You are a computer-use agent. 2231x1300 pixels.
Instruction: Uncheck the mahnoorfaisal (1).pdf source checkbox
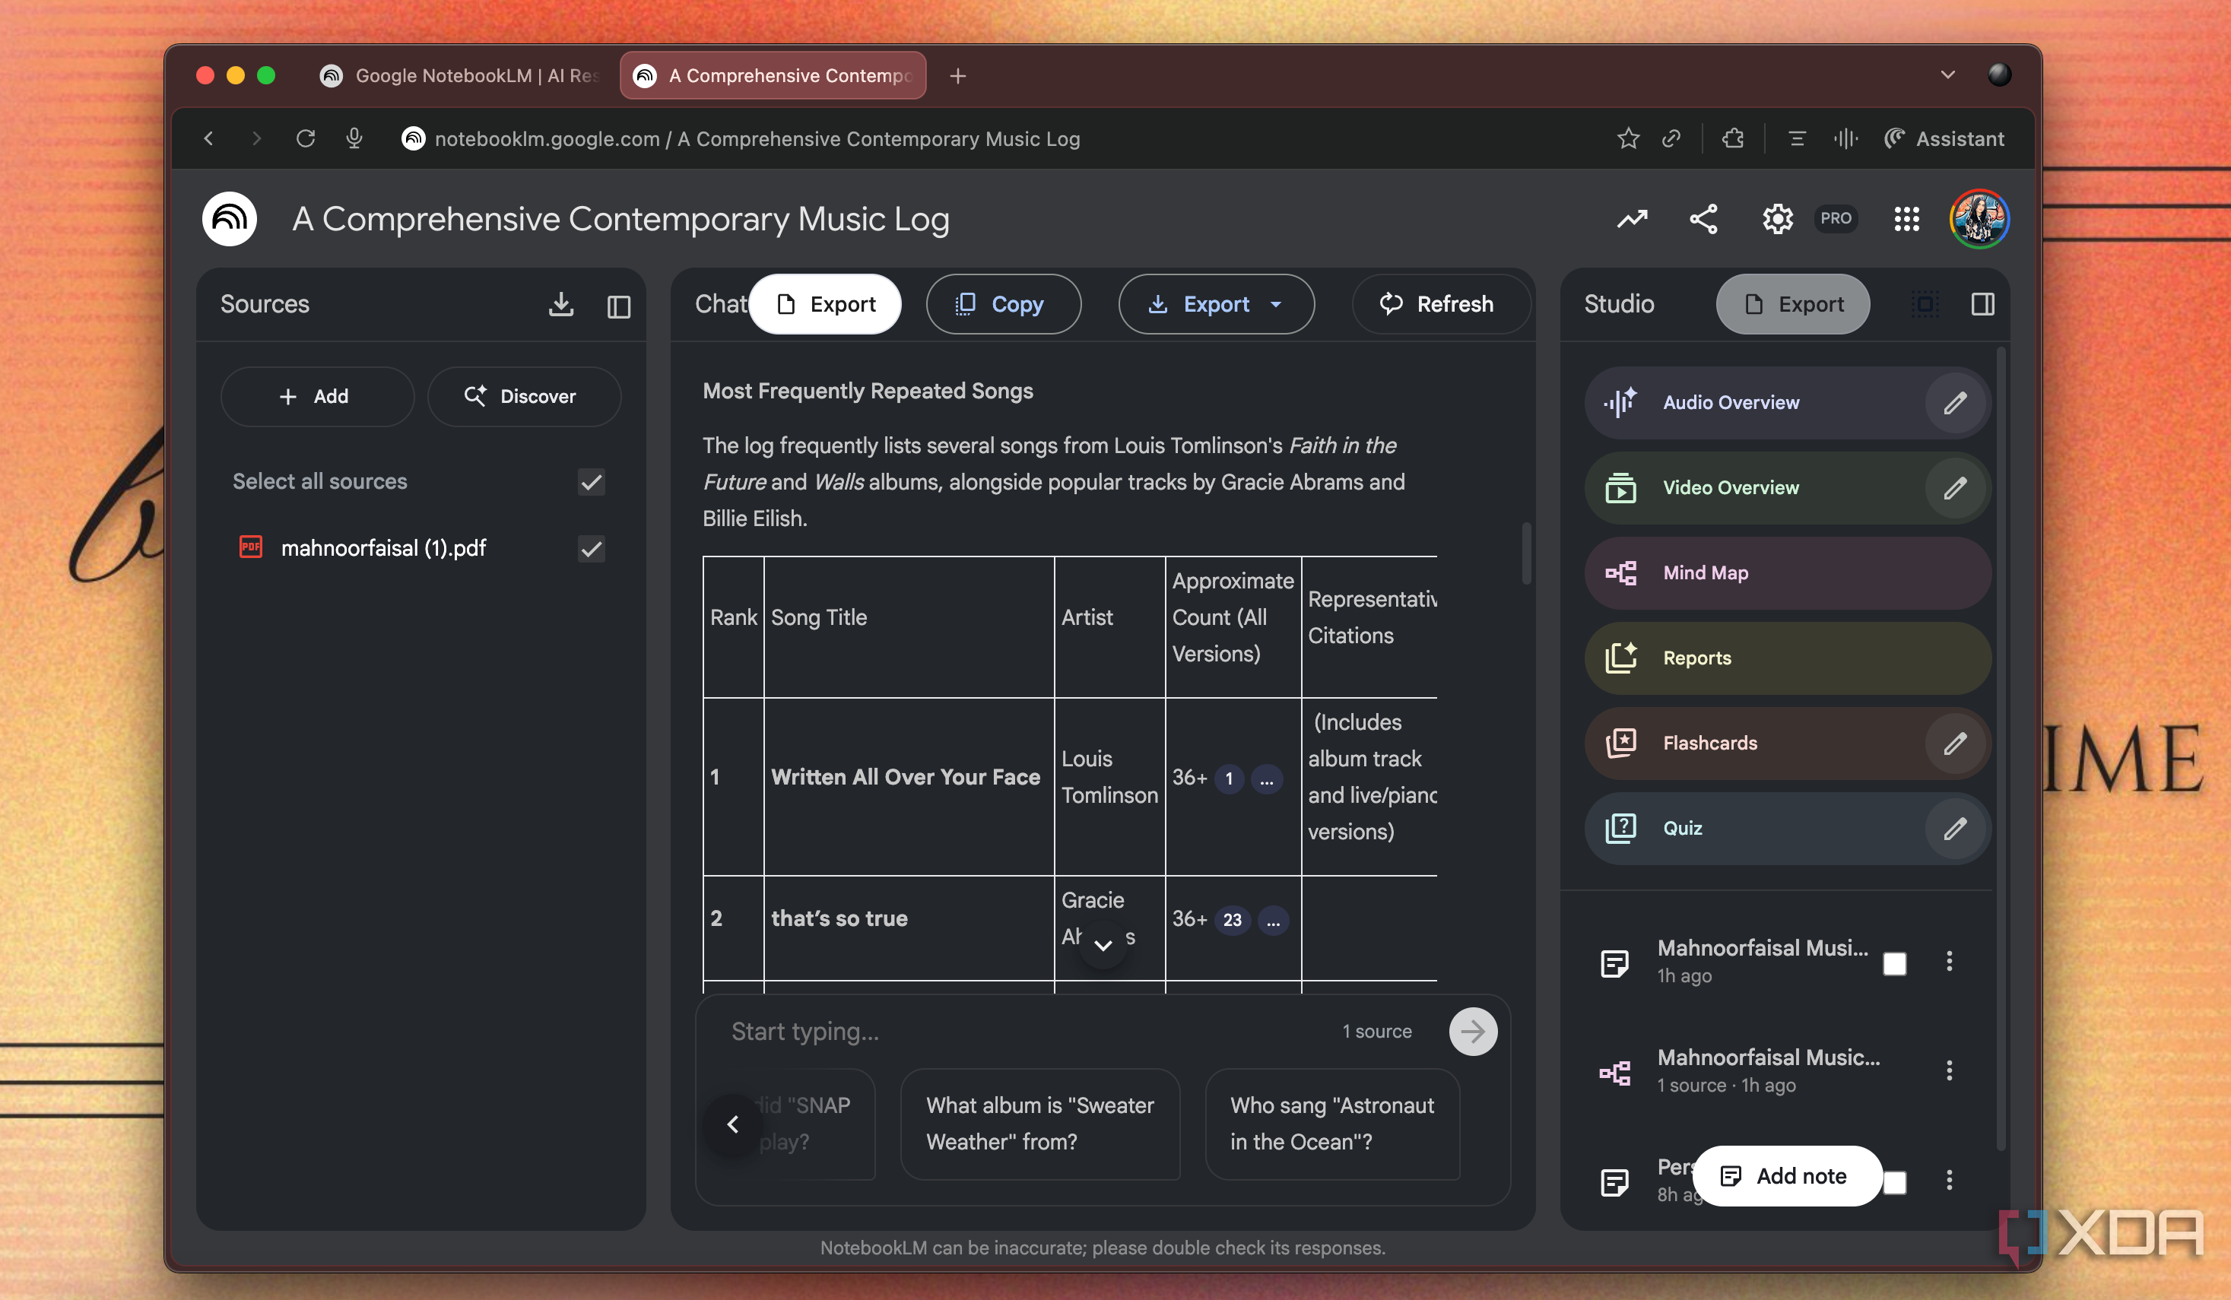click(591, 549)
